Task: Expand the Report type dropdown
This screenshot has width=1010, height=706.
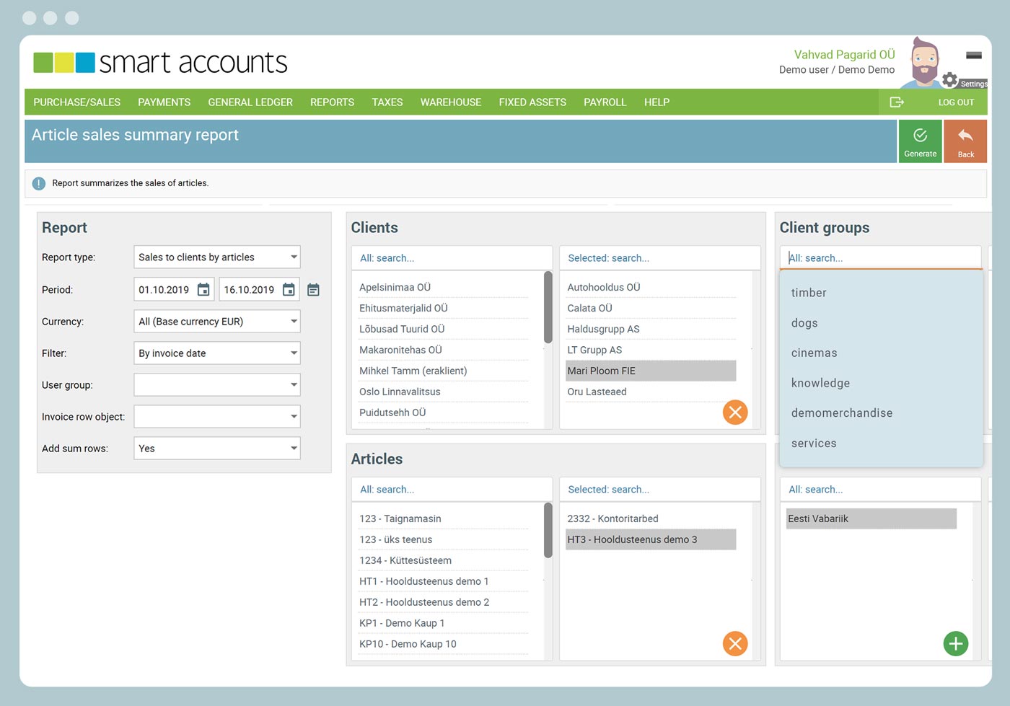Action: 217,257
